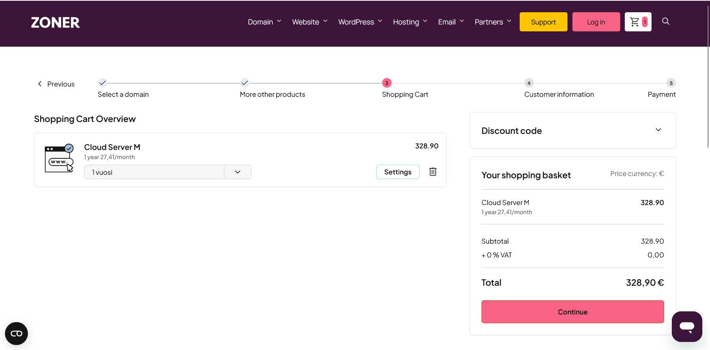
Task: Click the Price currency: € label
Action: point(637,174)
